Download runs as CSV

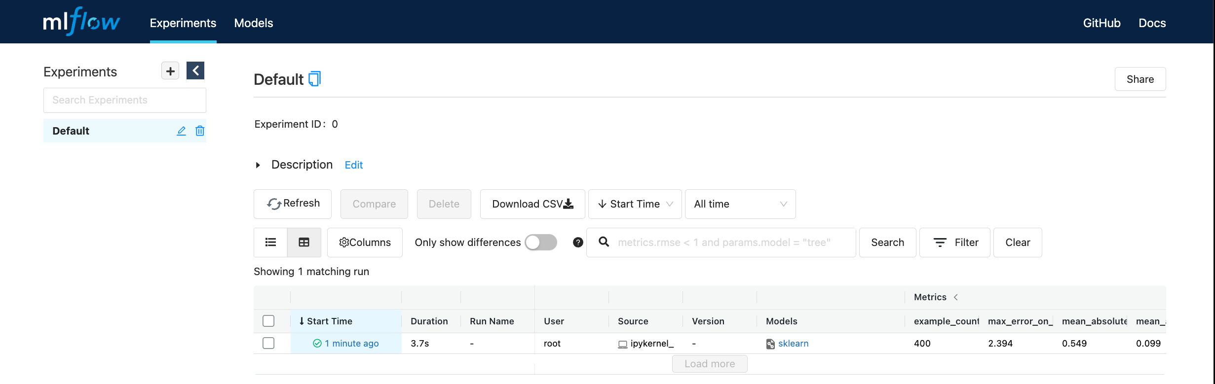(532, 204)
